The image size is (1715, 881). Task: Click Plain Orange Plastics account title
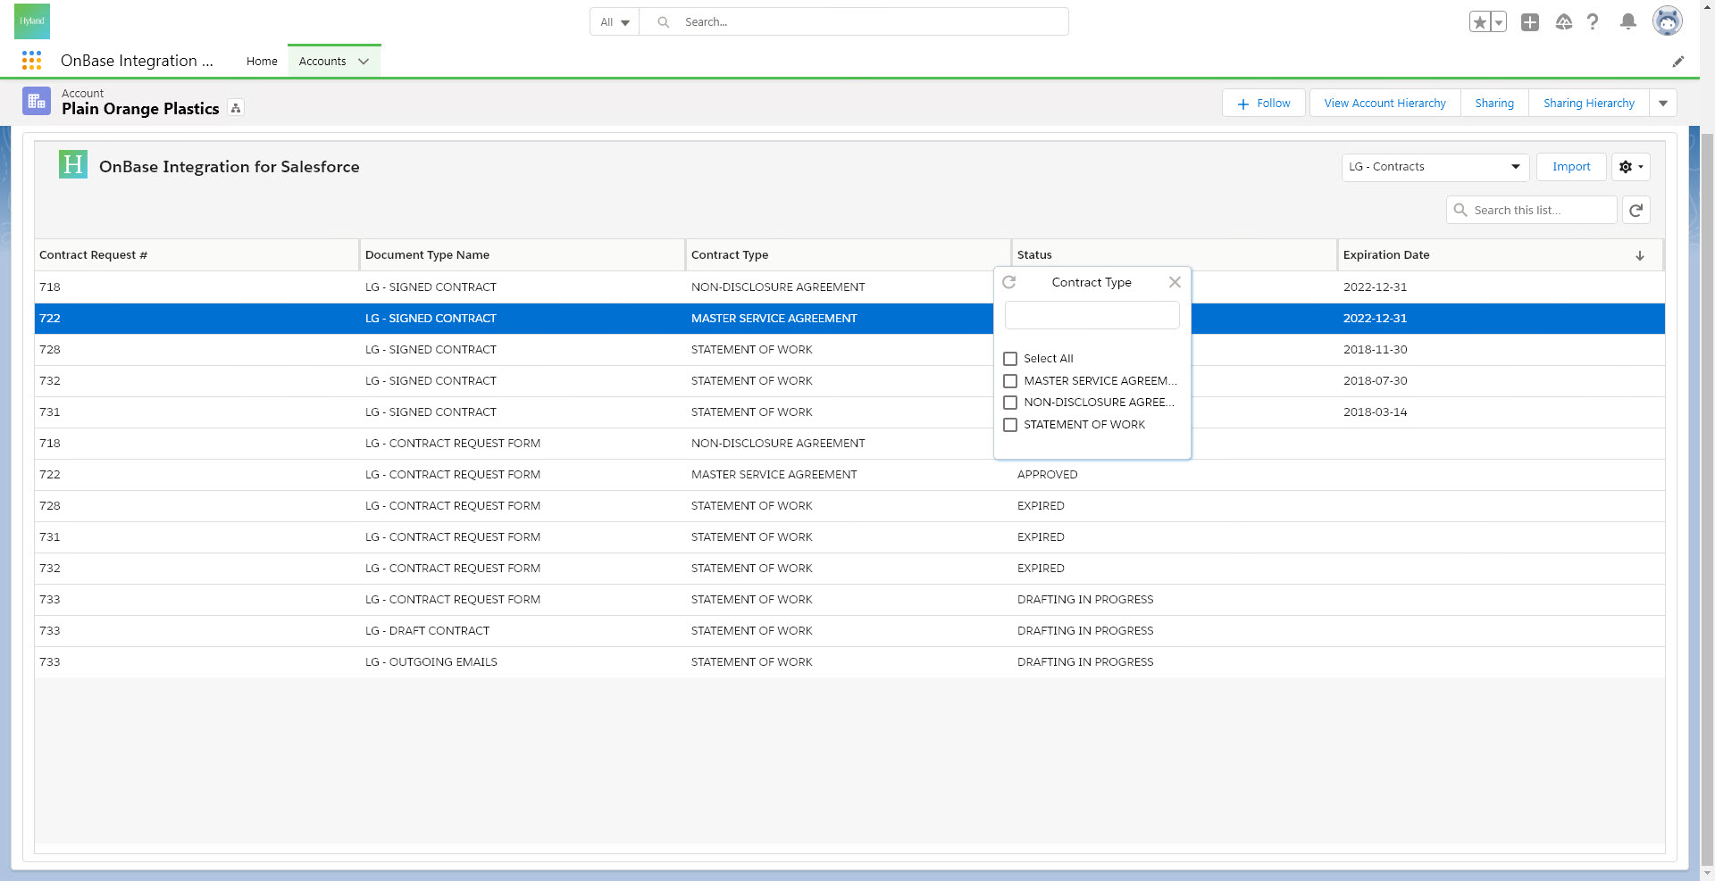point(140,109)
